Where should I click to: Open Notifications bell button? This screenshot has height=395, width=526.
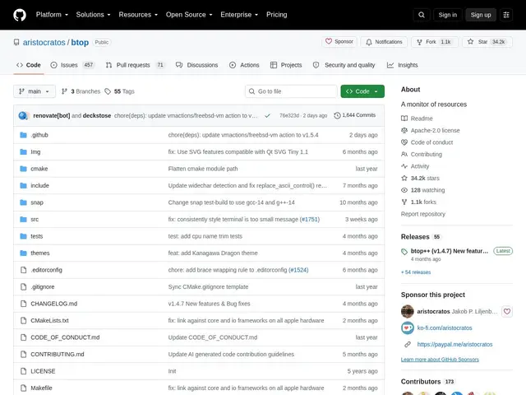[x=384, y=42]
